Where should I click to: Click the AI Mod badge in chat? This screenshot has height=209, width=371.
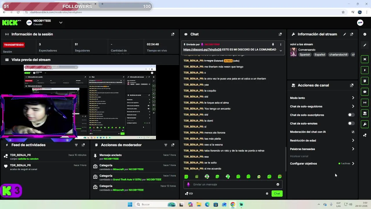tap(228, 61)
